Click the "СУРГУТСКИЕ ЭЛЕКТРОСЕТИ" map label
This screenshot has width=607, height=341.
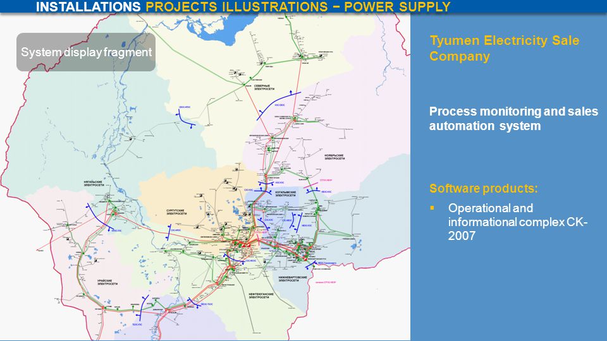click(x=176, y=212)
